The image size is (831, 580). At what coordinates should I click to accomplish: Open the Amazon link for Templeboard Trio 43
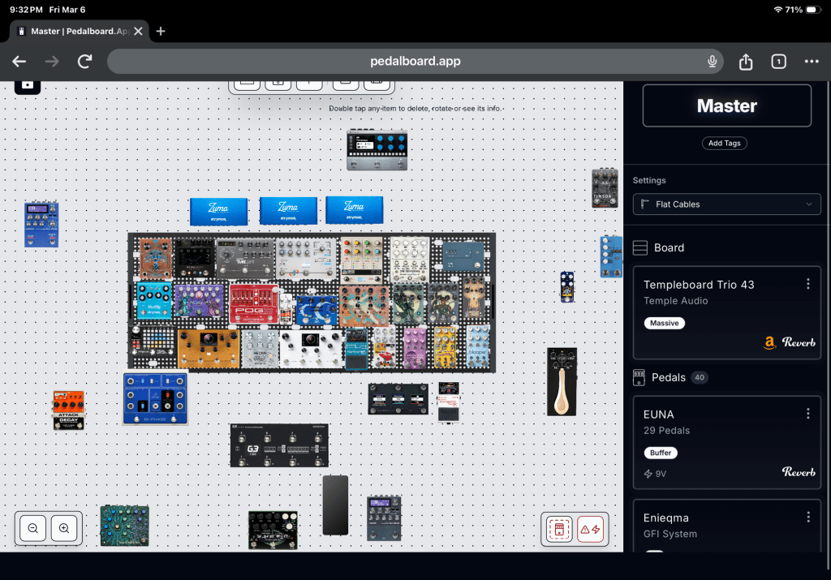click(769, 343)
